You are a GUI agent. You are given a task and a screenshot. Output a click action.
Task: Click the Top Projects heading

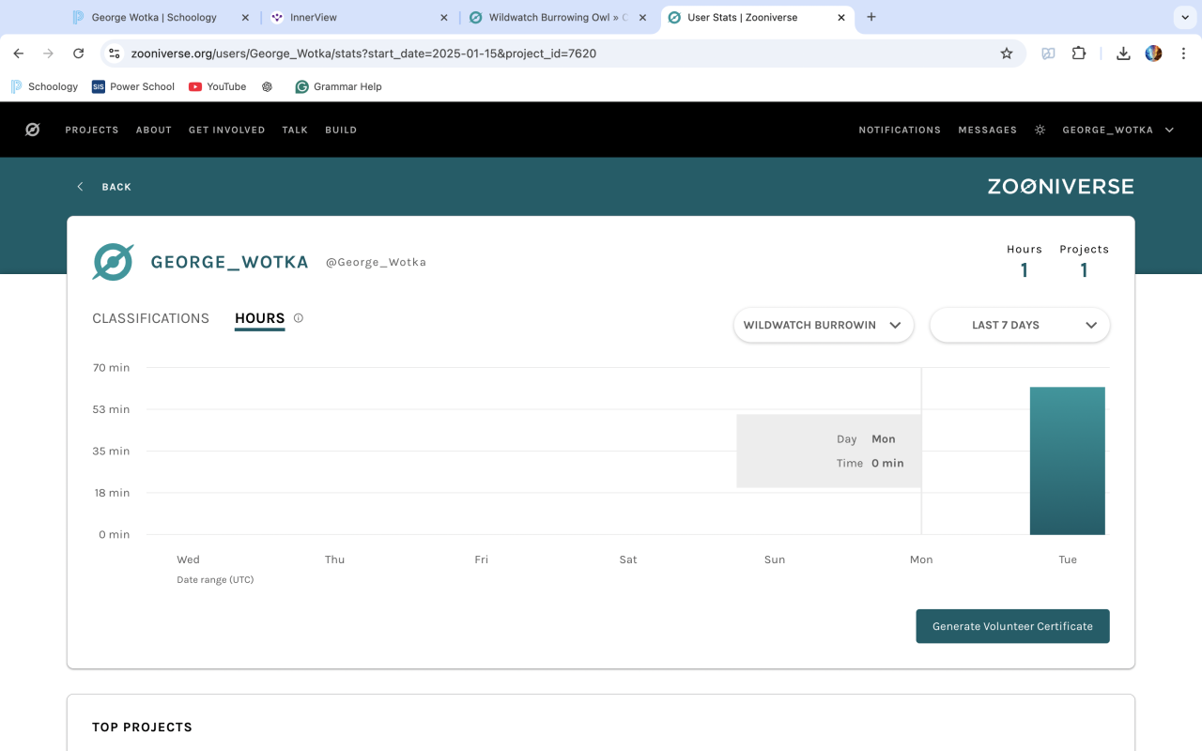[x=142, y=728]
